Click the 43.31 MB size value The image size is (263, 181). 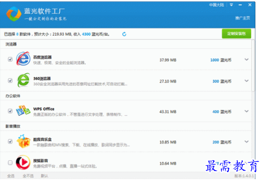168,112
